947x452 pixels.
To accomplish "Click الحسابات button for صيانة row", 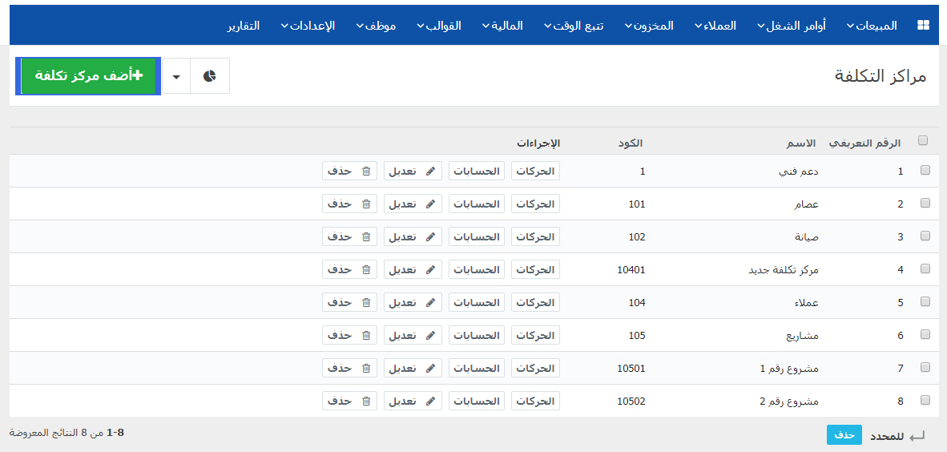I will [x=477, y=236].
